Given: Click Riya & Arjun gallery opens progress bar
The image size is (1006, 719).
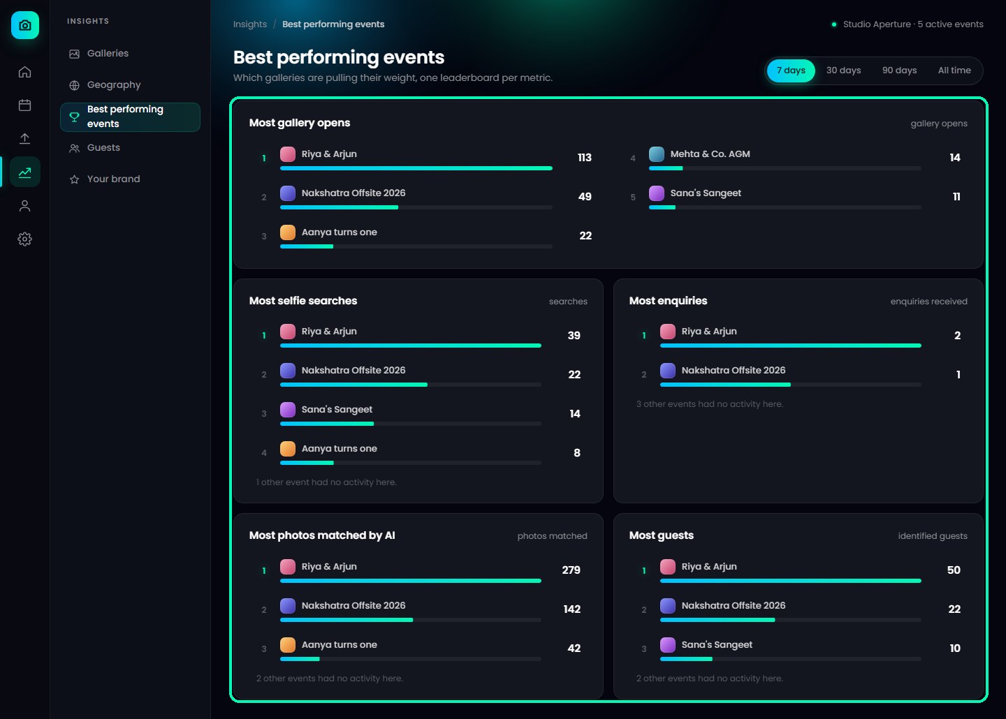Looking at the screenshot, I should click(x=416, y=168).
